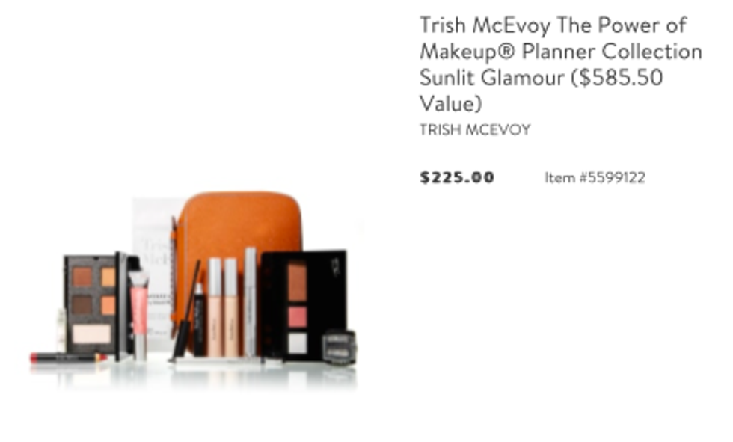Image resolution: width=733 pixels, height=442 pixels.
Task: Click the left beige concealer tube
Action: (x=215, y=307)
